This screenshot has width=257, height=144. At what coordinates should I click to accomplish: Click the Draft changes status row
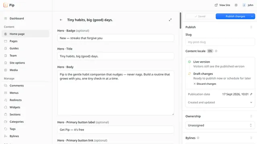(x=220, y=76)
